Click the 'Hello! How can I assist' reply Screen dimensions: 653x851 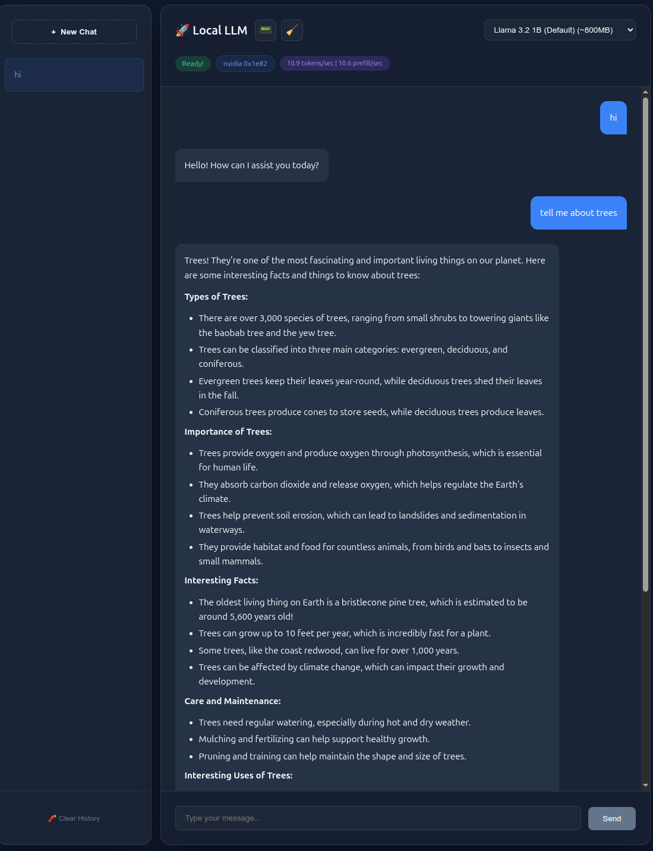click(x=251, y=165)
